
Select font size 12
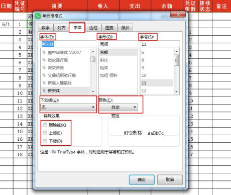(x=157, y=90)
